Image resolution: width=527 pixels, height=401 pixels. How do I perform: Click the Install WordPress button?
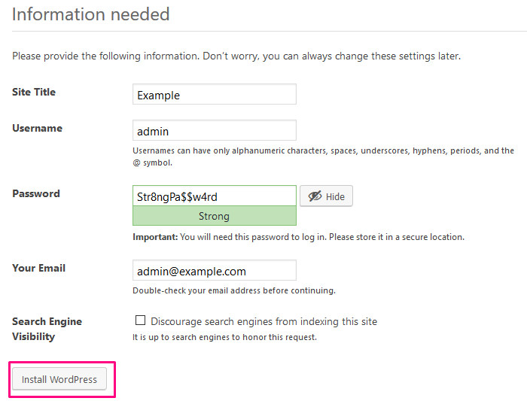59,379
